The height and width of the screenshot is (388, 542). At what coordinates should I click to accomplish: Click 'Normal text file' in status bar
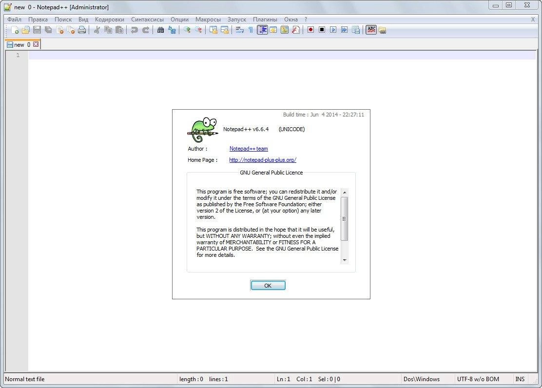[x=25, y=379]
